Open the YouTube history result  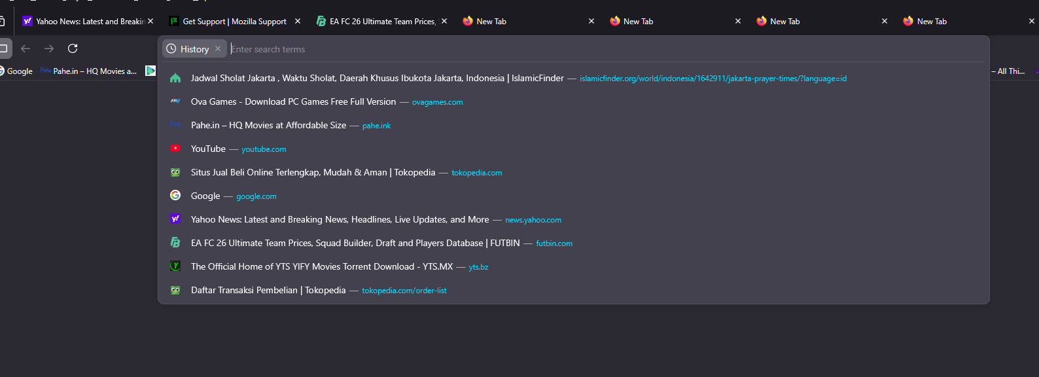pos(574,149)
